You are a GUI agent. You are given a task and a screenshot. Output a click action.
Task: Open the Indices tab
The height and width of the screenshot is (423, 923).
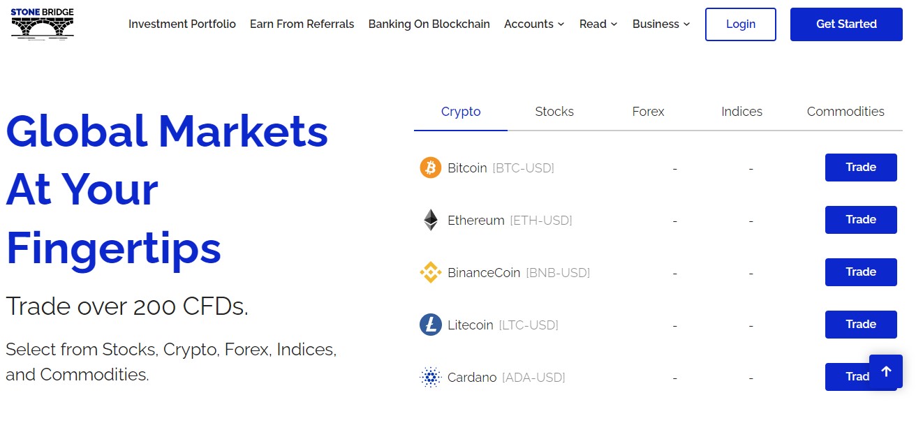tap(741, 112)
